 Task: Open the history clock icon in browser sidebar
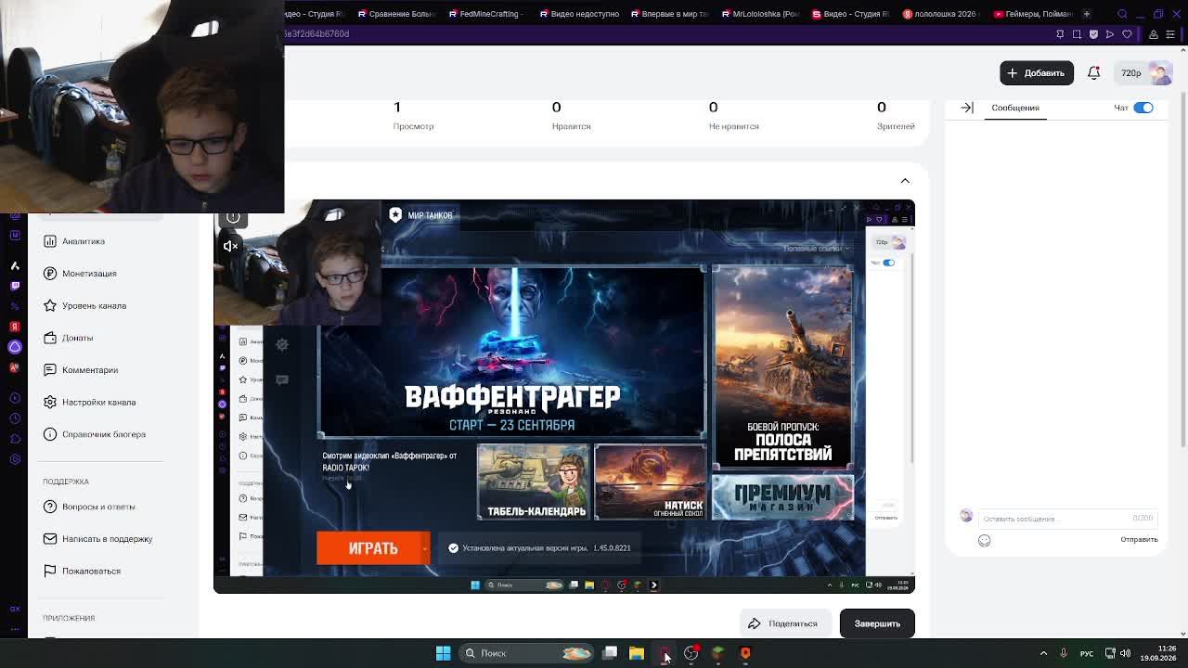(15, 418)
